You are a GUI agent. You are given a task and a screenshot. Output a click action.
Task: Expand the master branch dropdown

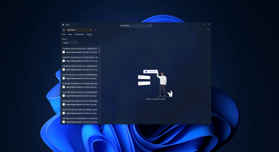point(70,43)
